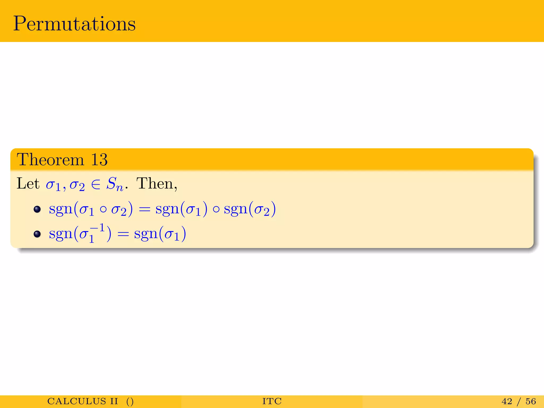Screen dimensions: 544x408
Task: Select the 'Theorem 13' block heading
Action: pos(62,160)
